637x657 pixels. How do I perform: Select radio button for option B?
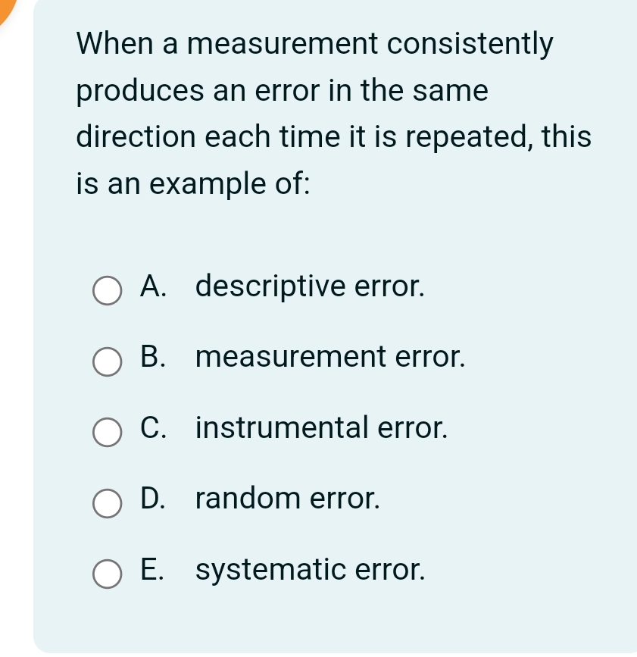coord(107,361)
